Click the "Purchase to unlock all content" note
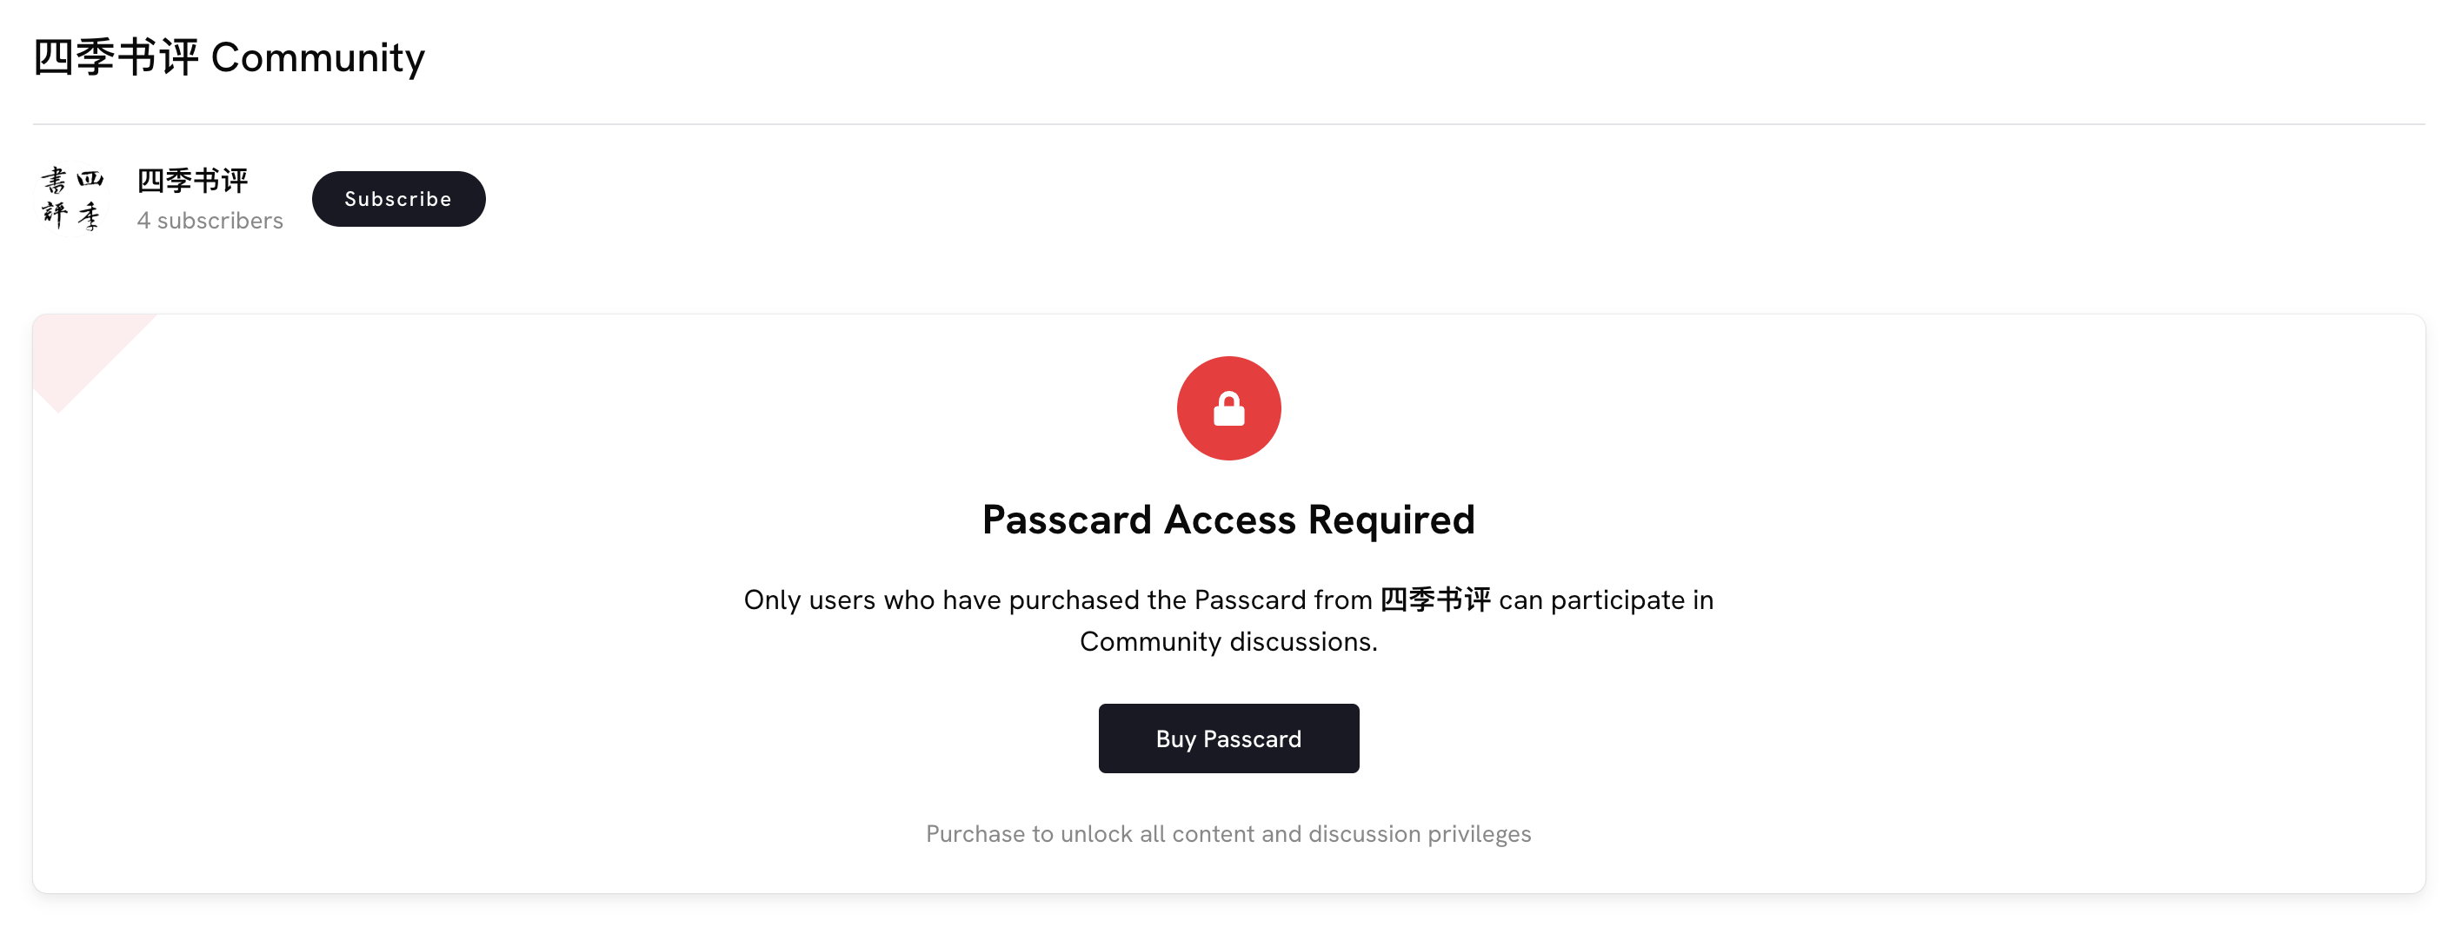2455x947 pixels. 1227,835
